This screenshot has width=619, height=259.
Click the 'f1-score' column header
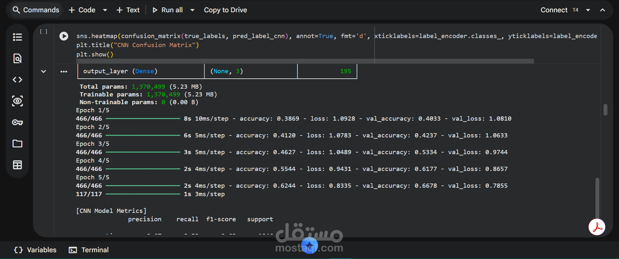[221, 219]
